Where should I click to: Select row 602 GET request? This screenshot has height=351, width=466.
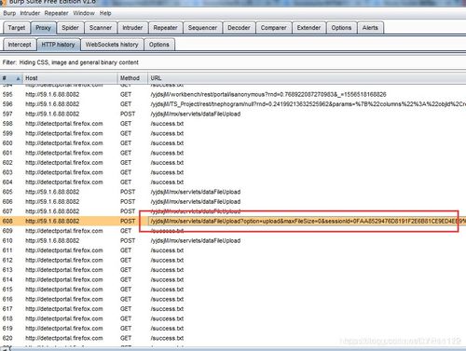click(x=233, y=163)
